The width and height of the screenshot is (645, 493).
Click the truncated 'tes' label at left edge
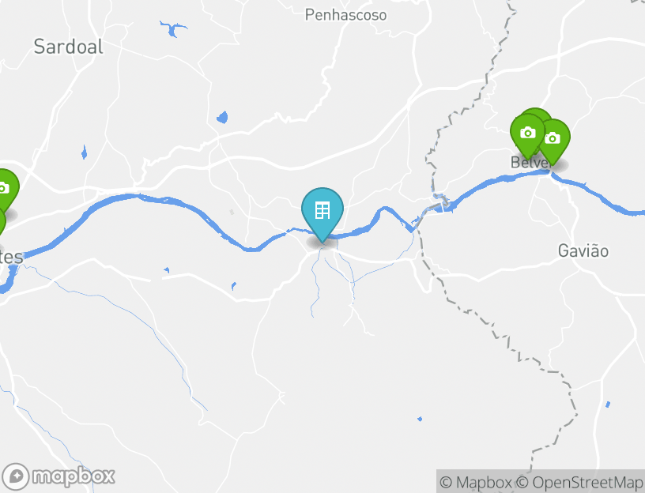[x=12, y=257]
